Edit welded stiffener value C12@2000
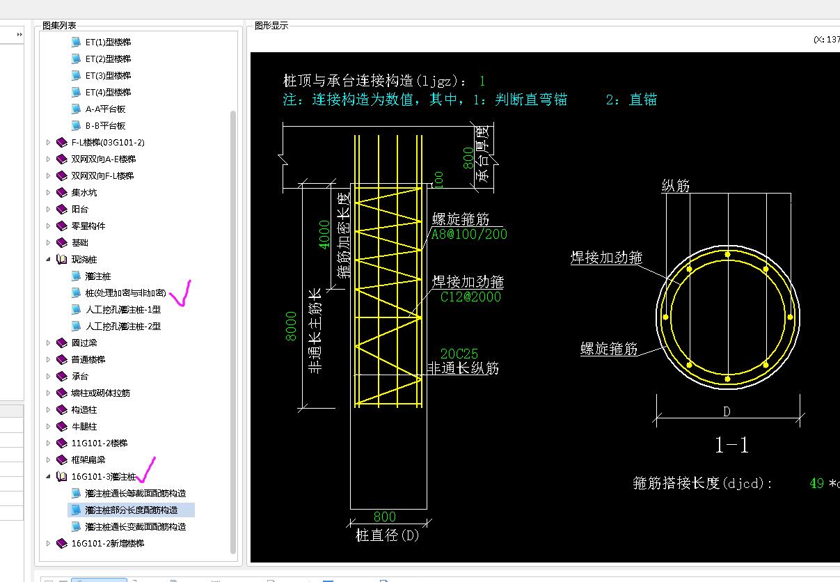Viewport: 840px width, 582px height. pos(470,297)
